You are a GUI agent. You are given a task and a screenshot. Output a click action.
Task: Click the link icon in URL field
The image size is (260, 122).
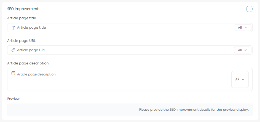[13, 50]
